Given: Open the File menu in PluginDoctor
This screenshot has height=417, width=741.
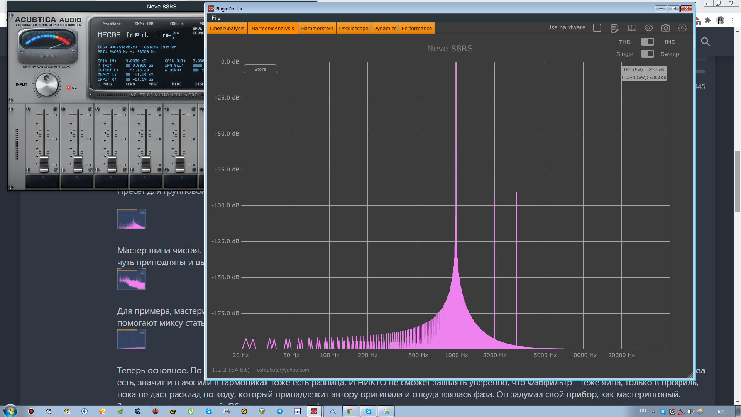Looking at the screenshot, I should click(x=216, y=18).
